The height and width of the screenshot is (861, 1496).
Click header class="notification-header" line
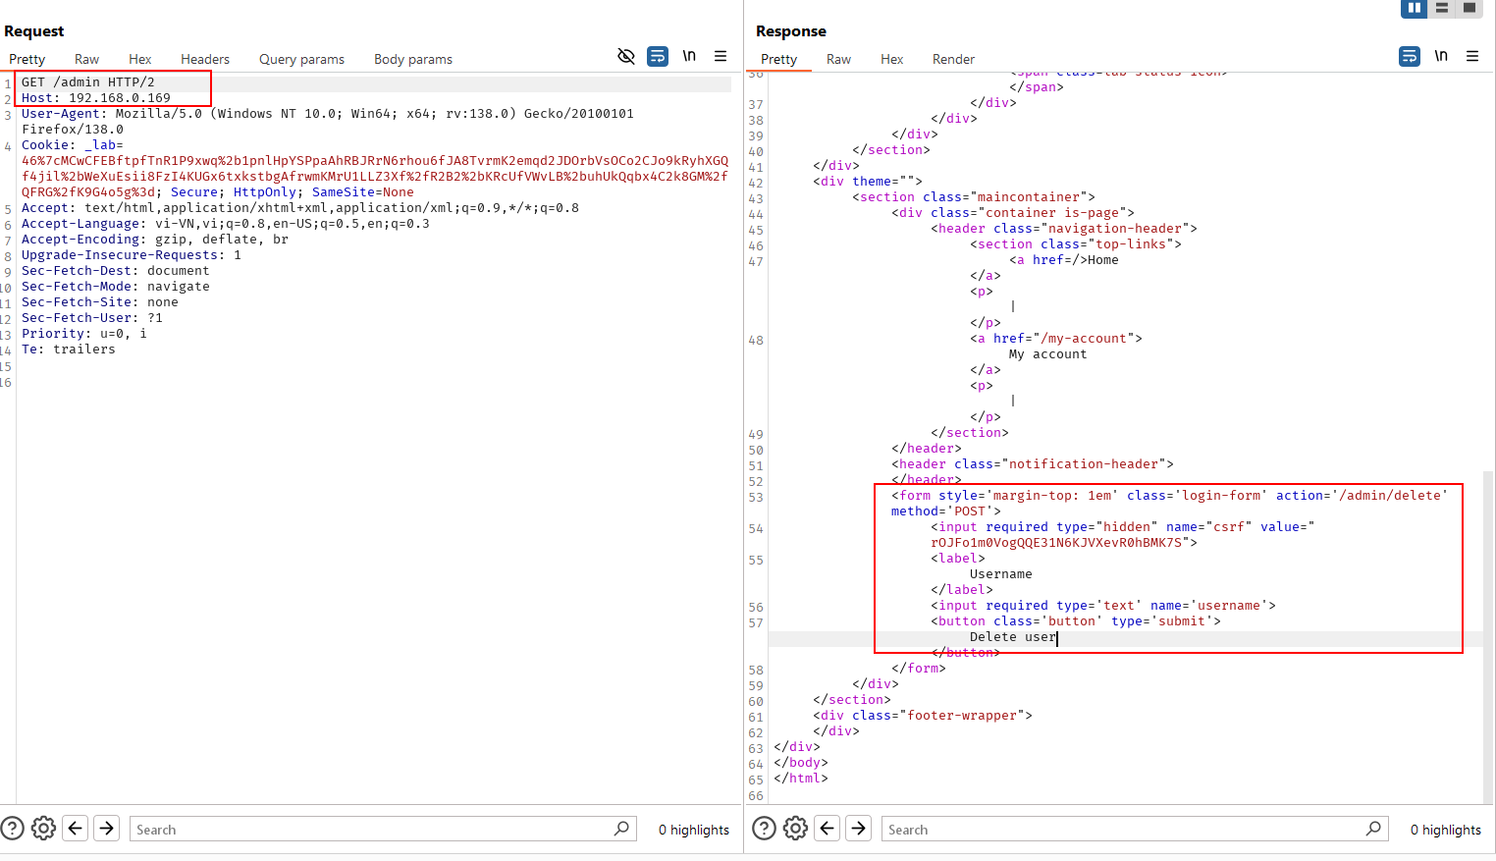pos(1033,464)
